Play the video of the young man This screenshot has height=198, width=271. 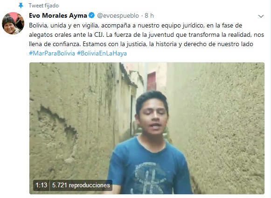point(147,128)
